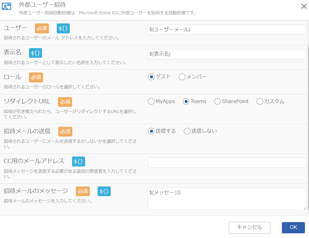Screen dimensions: 309x238
Task: Choose SharePoint as redirect URL
Action: tap(217, 102)
